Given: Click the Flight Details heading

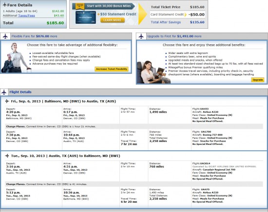Looking at the screenshot, I should coord(20,92).
